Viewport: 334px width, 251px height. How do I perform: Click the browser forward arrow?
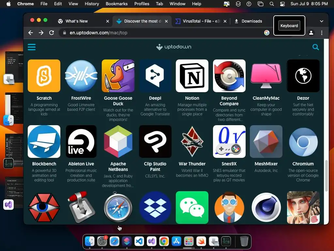pyautogui.click(x=41, y=33)
